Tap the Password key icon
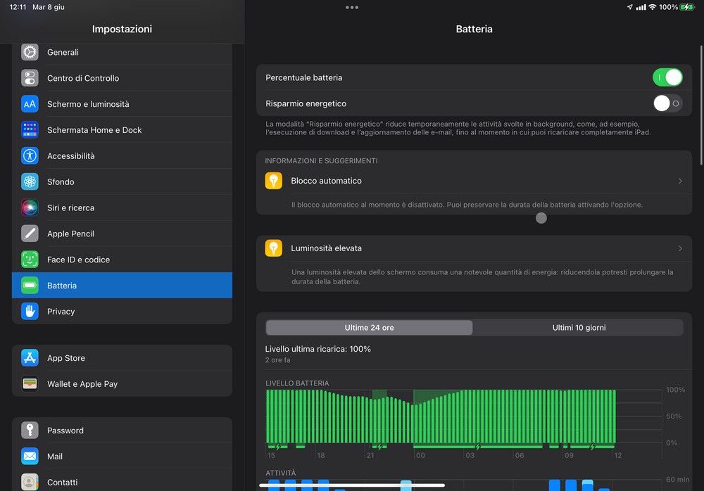The image size is (704, 491). [x=30, y=431]
